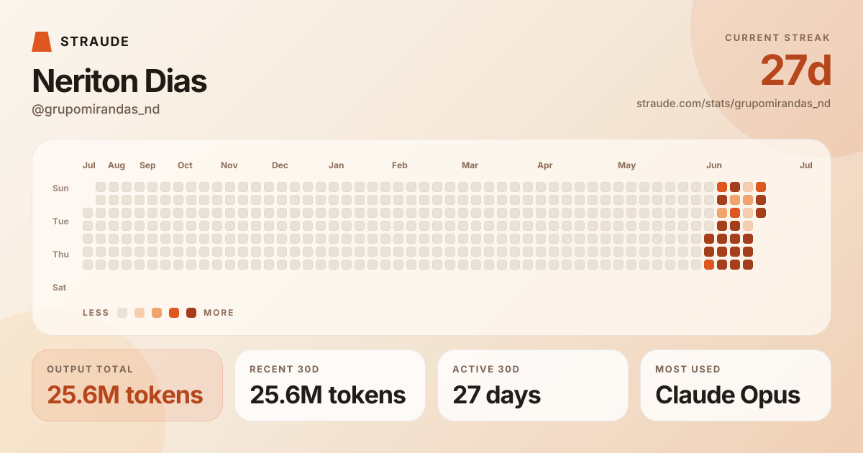863x453 pixels.
Task: Click the LESS legend label
Action: click(96, 313)
